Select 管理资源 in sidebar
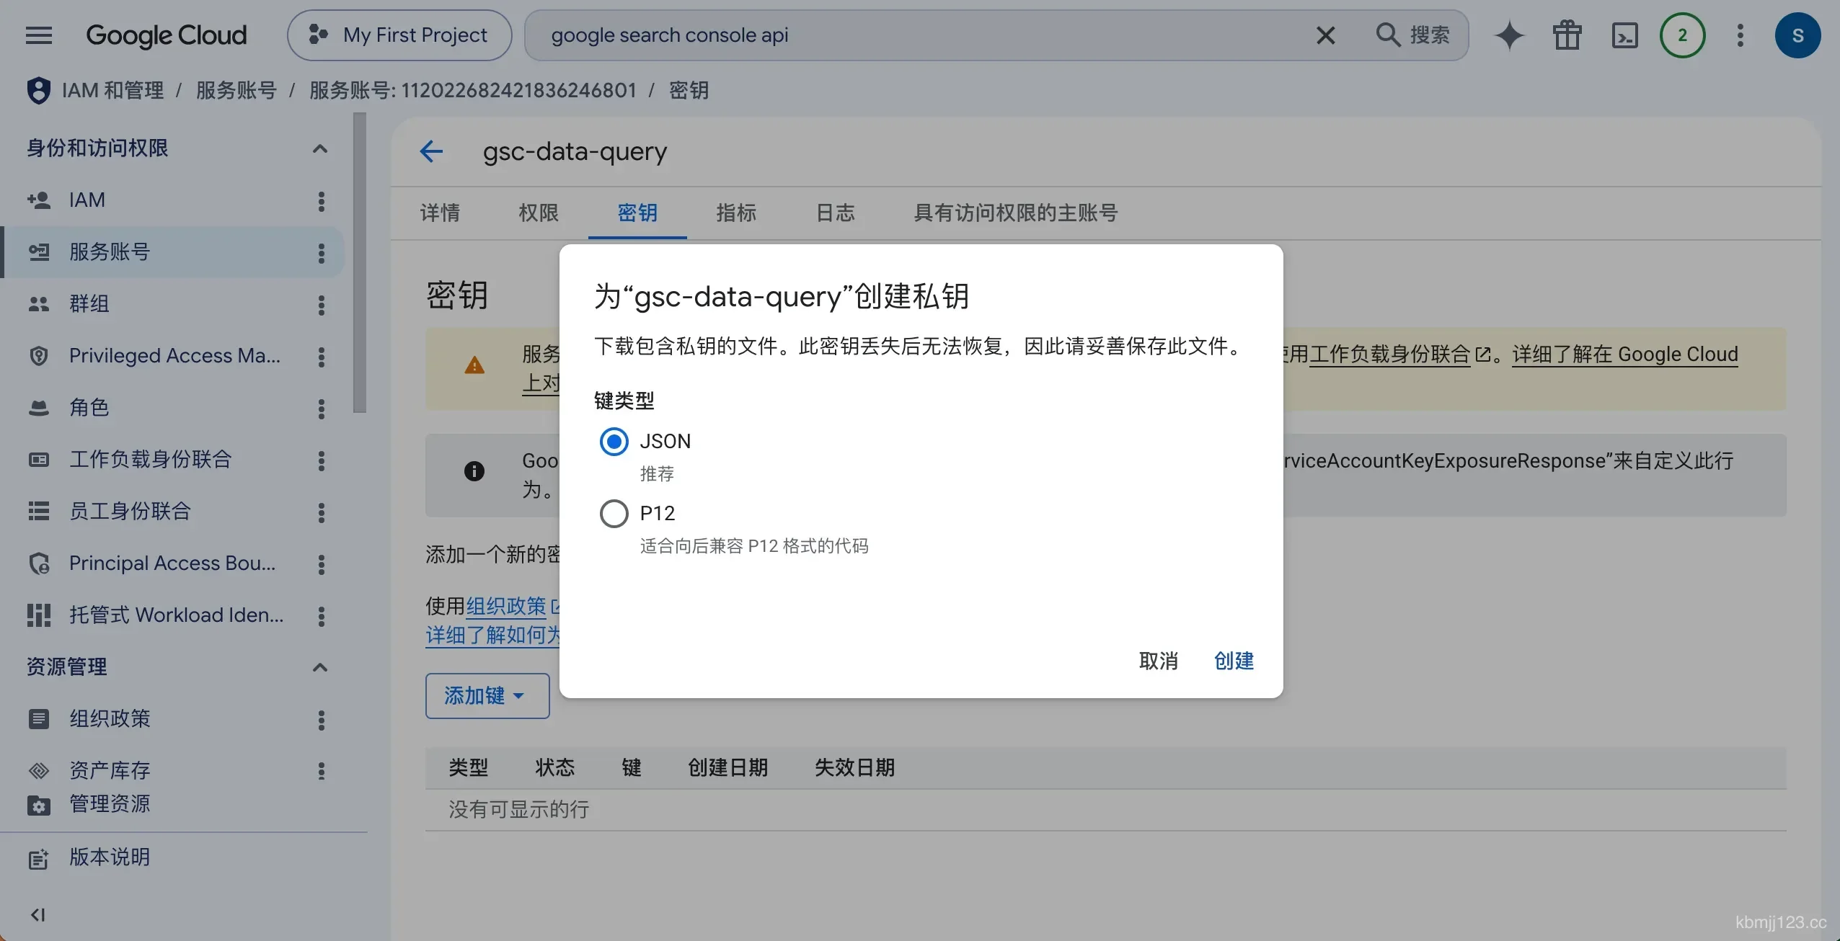Screen dimensions: 1840x941 pyautogui.click(x=110, y=803)
